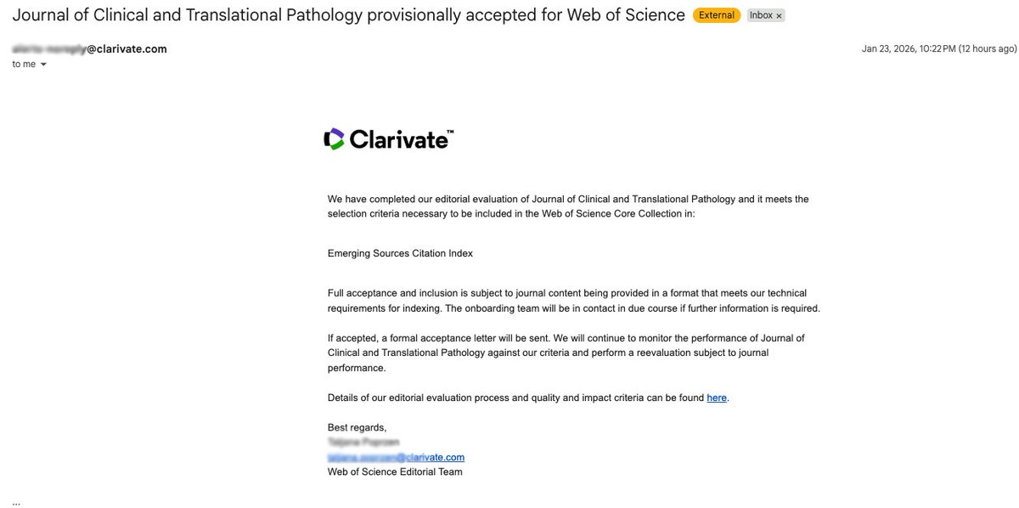Show trimmed content via the three dots
1019x508 pixels.
[16, 501]
